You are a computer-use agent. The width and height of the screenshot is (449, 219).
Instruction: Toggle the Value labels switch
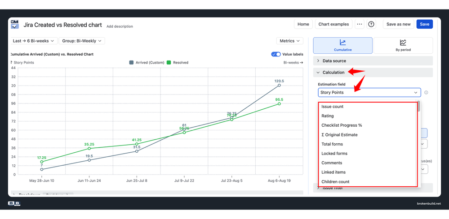pyautogui.click(x=276, y=54)
